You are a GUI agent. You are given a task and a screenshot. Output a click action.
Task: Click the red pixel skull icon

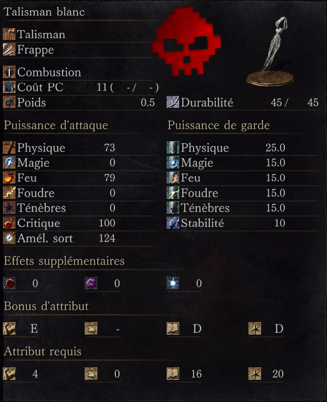186,41
